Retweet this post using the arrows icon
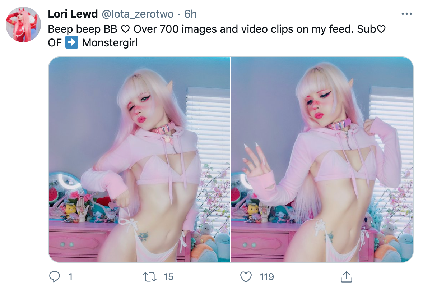Image resolution: width=423 pixels, height=289 pixels. 149,277
